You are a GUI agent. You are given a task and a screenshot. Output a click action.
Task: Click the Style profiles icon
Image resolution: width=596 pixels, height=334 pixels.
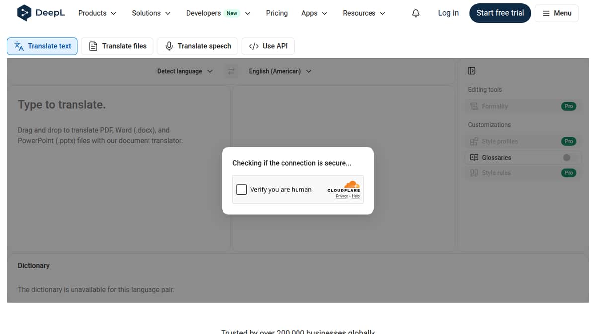click(474, 141)
